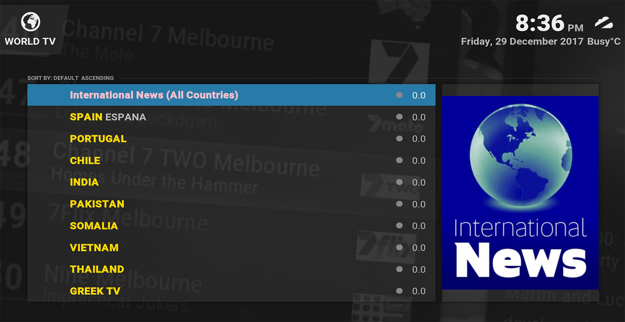Click the 0.0 rating on the SPAIN row
Viewport: 625px width, 322px height.
[419, 117]
